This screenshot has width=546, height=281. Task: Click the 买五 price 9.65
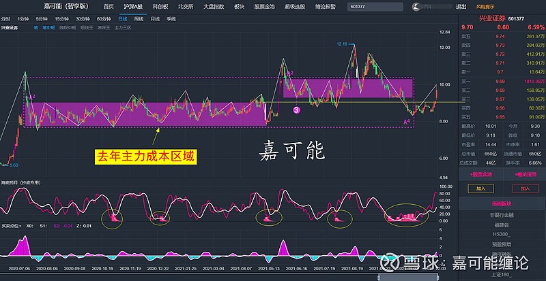tap(500, 117)
